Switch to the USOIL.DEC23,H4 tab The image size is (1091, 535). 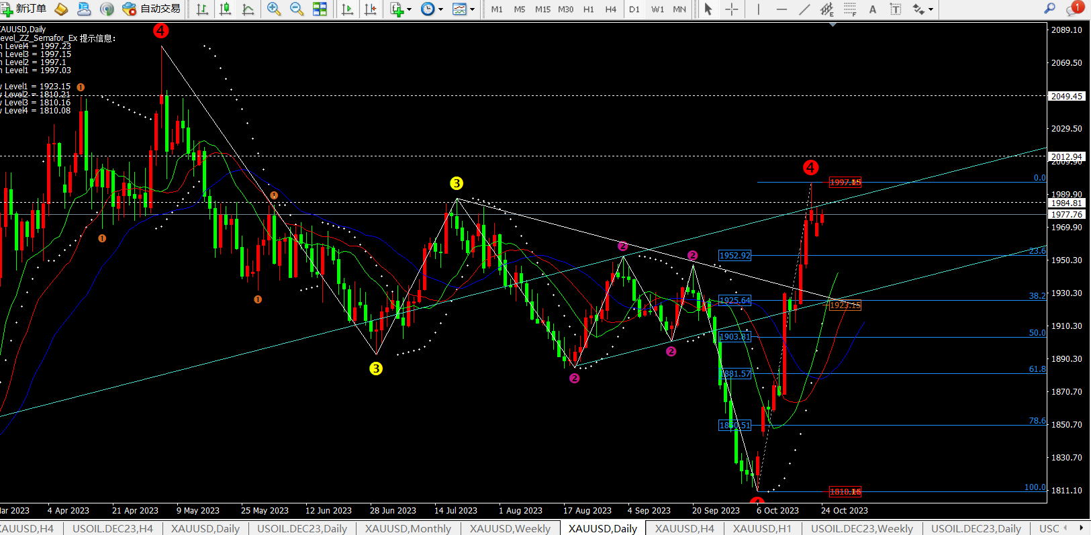113,528
